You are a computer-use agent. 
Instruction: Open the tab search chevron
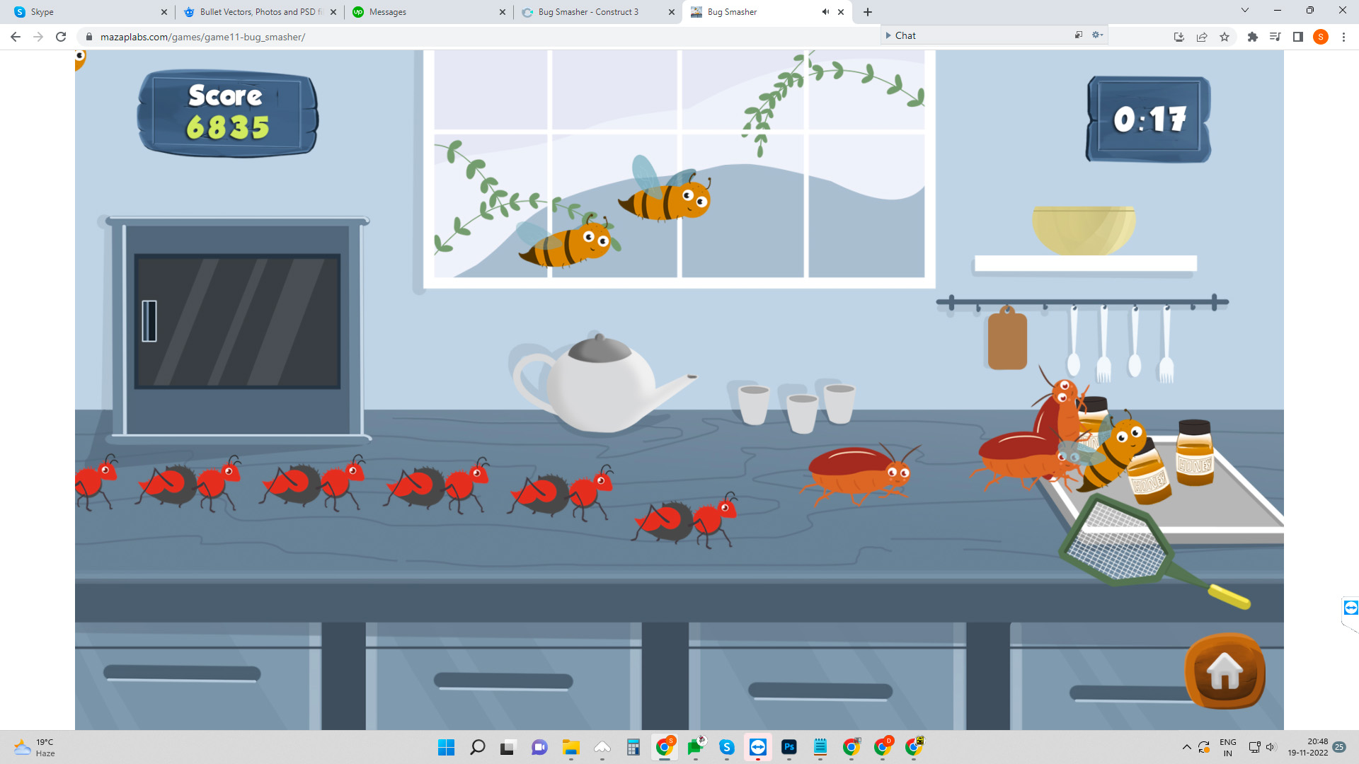(1244, 11)
